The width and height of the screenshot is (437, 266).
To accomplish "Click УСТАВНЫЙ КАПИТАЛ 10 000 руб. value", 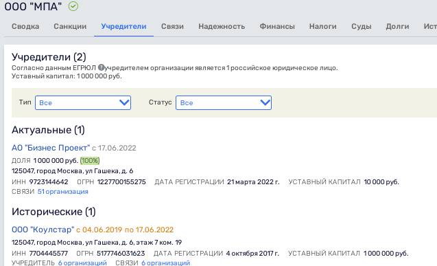I will [x=381, y=181].
